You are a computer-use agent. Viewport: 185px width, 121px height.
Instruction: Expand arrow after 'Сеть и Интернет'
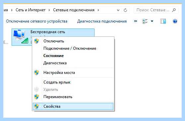(x=49, y=10)
